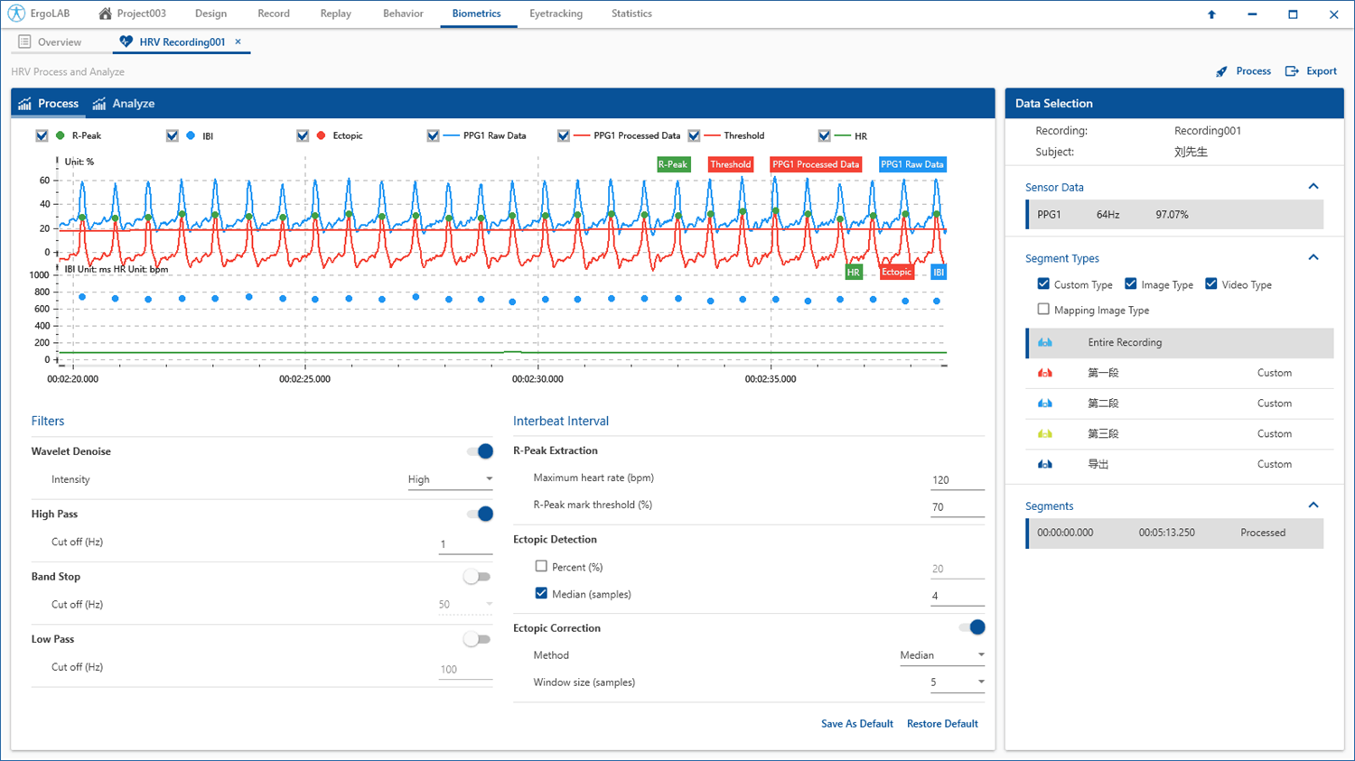Open the Intensity dropdown
This screenshot has width=1355, height=761.
(x=450, y=479)
